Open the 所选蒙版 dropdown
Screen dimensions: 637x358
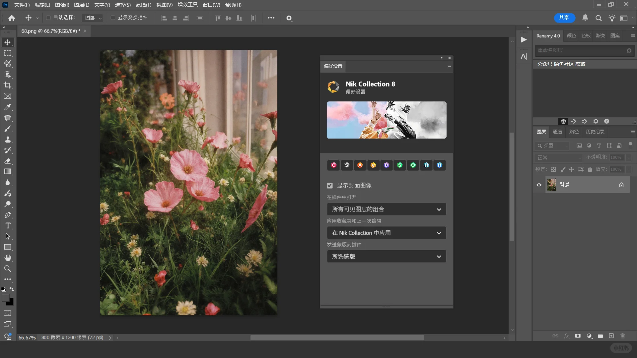pyautogui.click(x=386, y=257)
